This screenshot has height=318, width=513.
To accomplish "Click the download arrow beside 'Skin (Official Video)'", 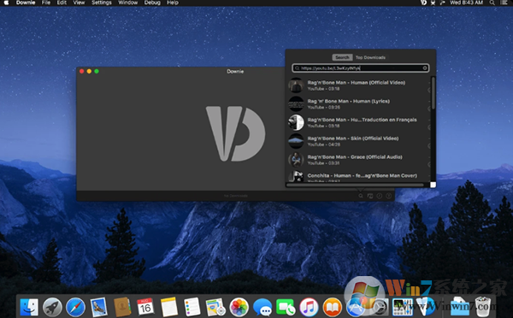I will click(x=429, y=146).
